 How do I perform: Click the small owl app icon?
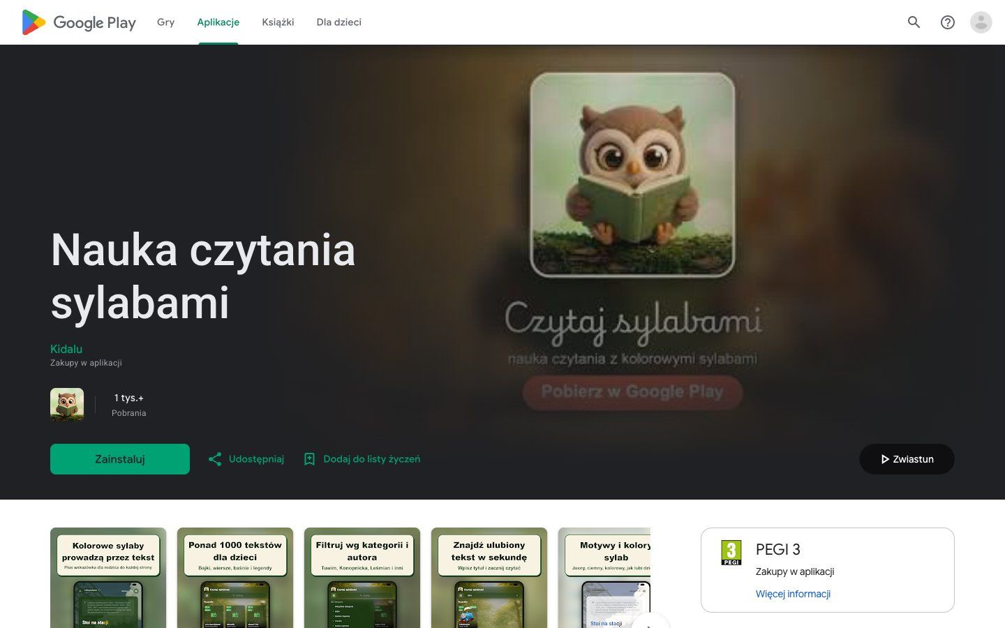tap(67, 405)
